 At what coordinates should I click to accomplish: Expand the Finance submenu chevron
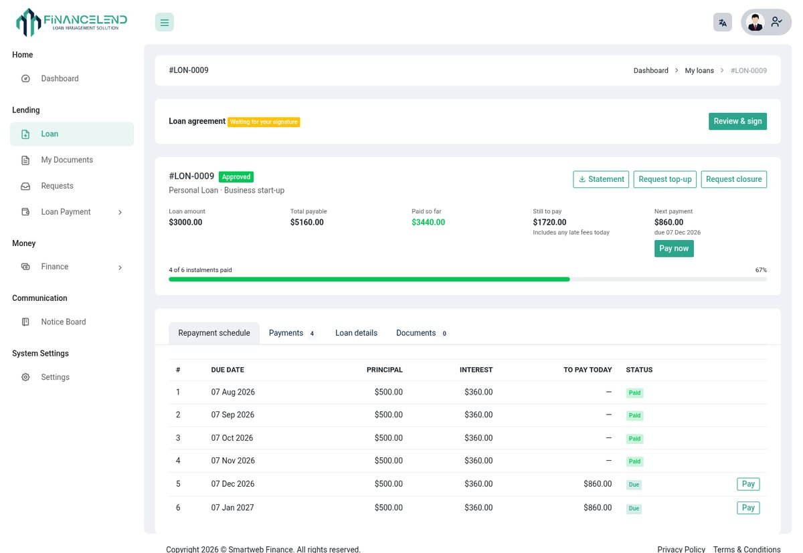[120, 267]
